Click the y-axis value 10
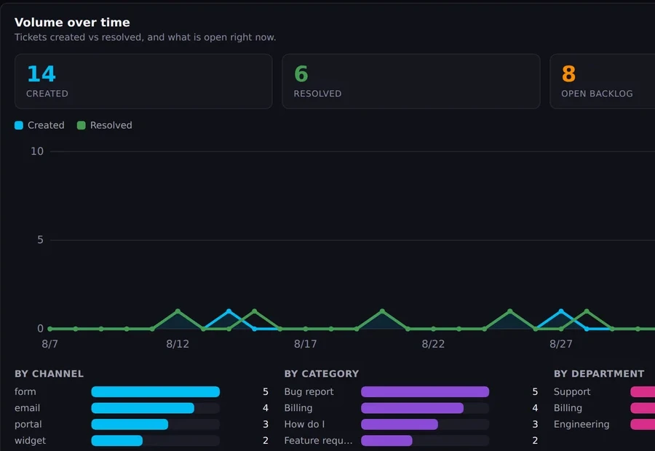Image resolution: width=655 pixels, height=451 pixels. [x=37, y=151]
